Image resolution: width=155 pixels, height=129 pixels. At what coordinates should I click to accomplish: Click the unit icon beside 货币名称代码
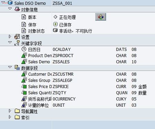click(x=24, y=99)
